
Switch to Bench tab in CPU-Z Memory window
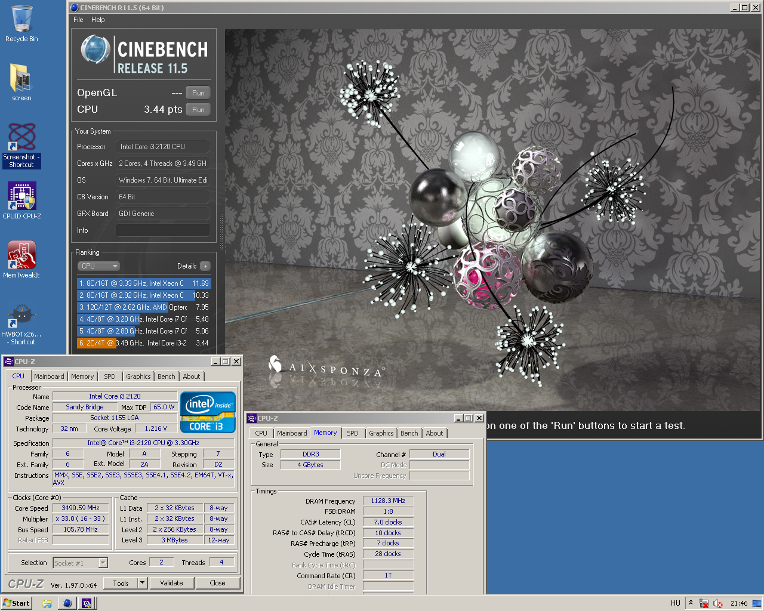click(409, 433)
